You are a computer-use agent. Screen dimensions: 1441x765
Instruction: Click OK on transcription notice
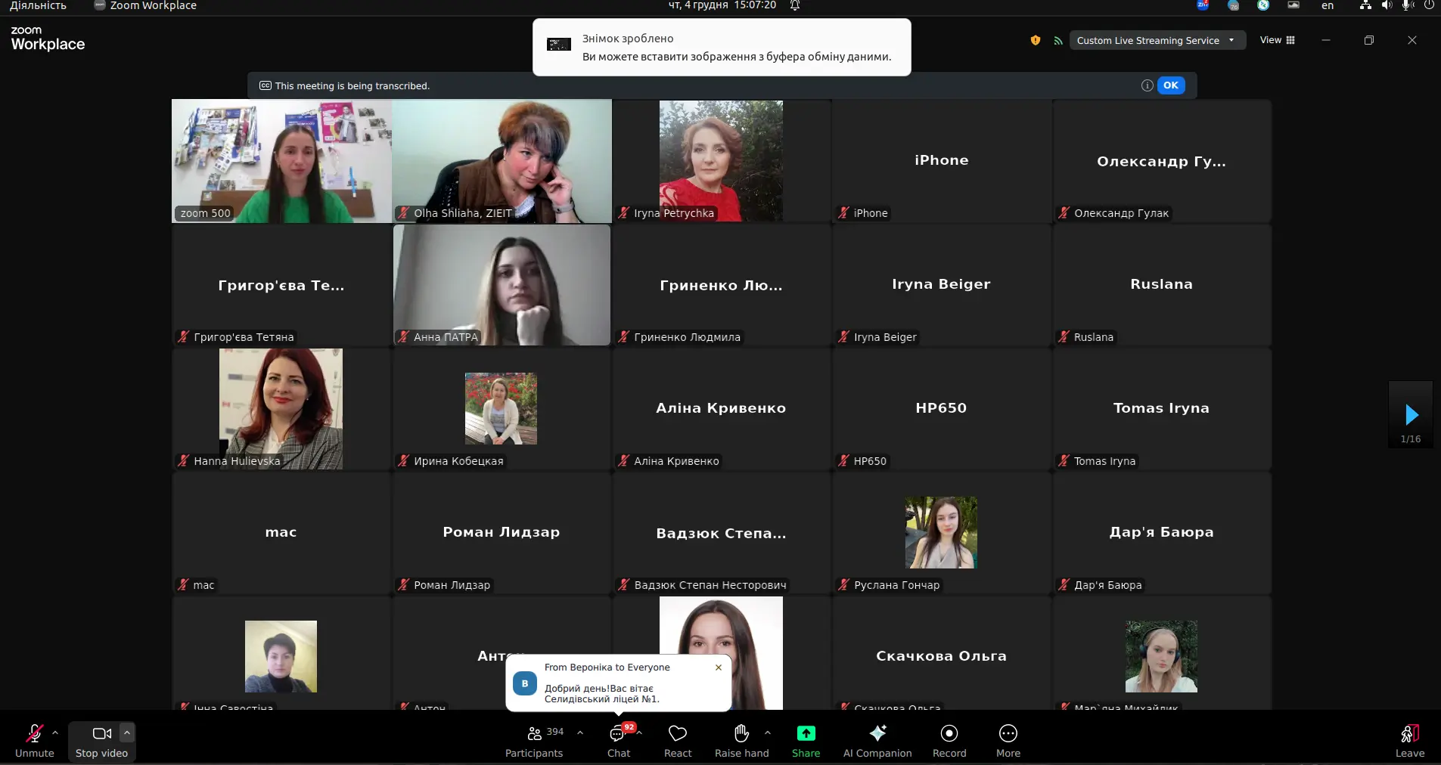pyautogui.click(x=1171, y=85)
